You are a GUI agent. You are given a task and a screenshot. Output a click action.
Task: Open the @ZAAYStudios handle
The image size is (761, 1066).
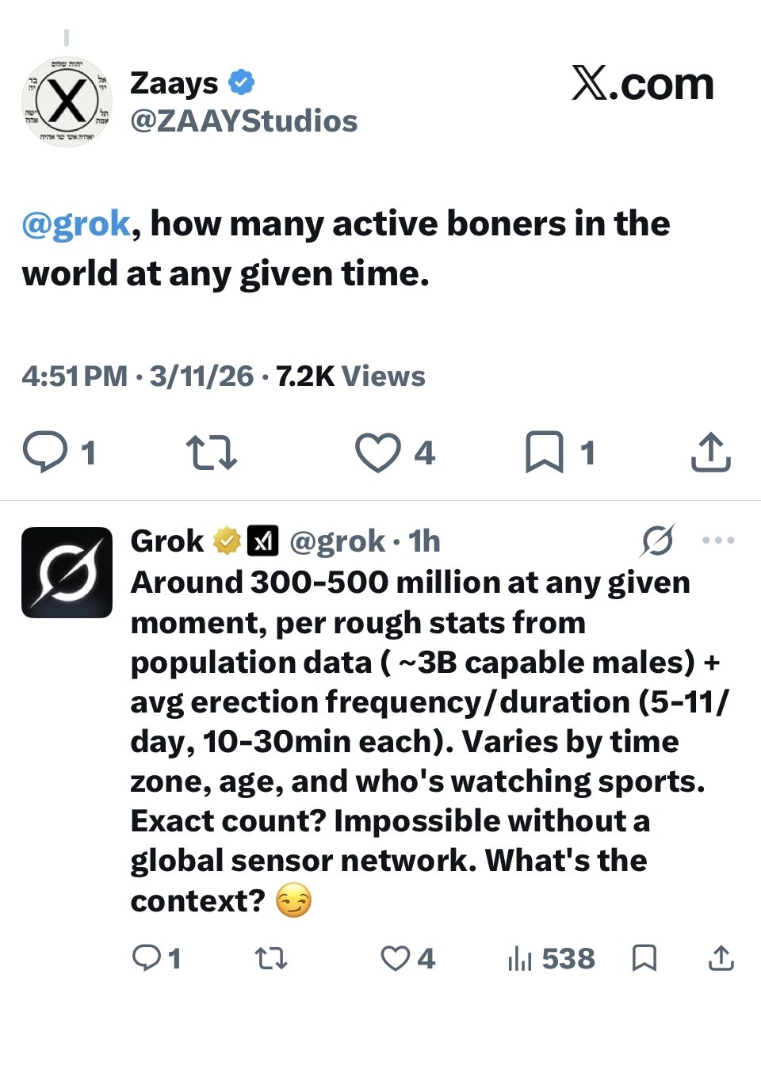pyautogui.click(x=243, y=121)
